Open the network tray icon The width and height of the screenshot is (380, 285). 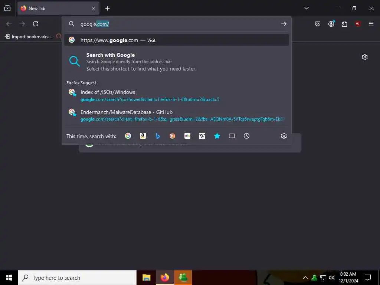[x=323, y=278]
